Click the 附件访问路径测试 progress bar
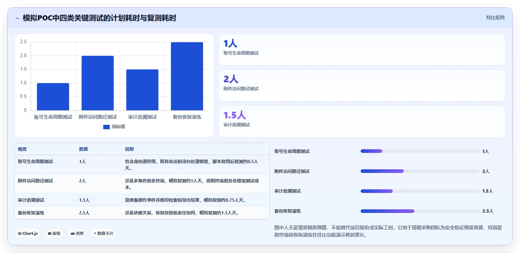Viewport: 520px width, 253px height. click(420, 171)
